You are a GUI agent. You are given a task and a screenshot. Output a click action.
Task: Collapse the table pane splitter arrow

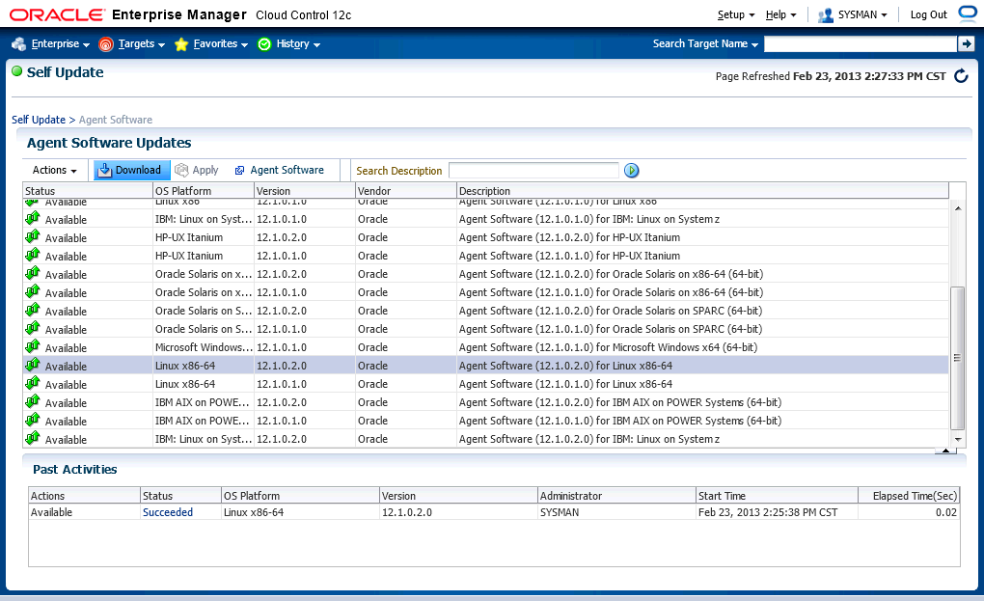(x=945, y=451)
